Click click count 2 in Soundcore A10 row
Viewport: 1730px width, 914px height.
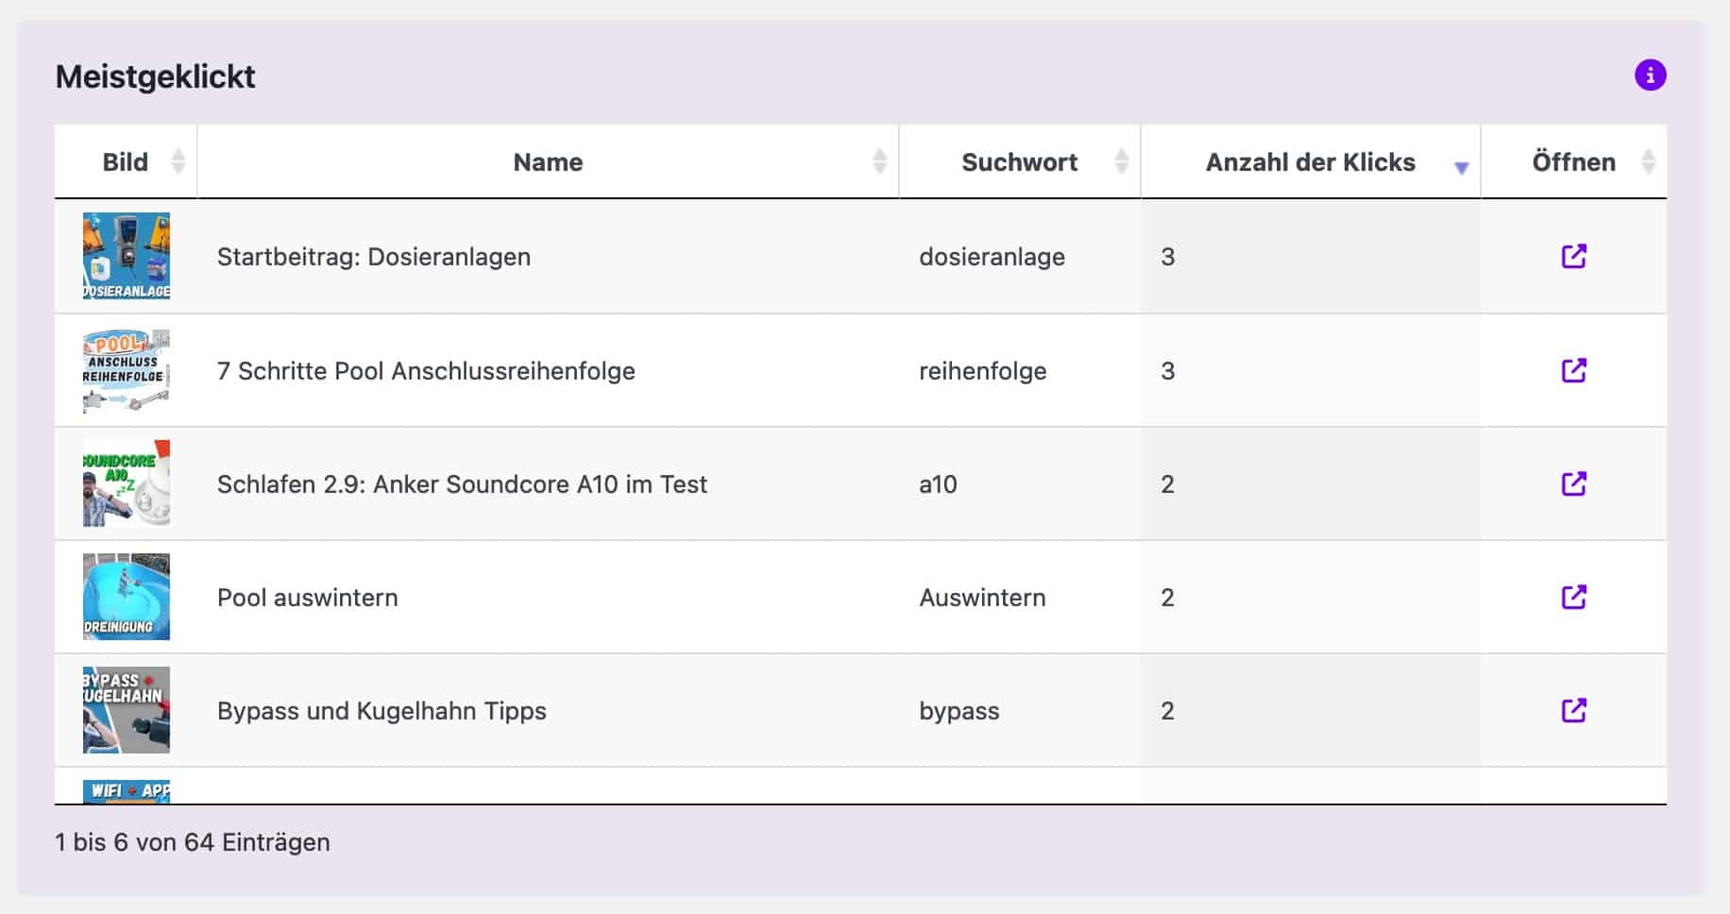pos(1167,484)
